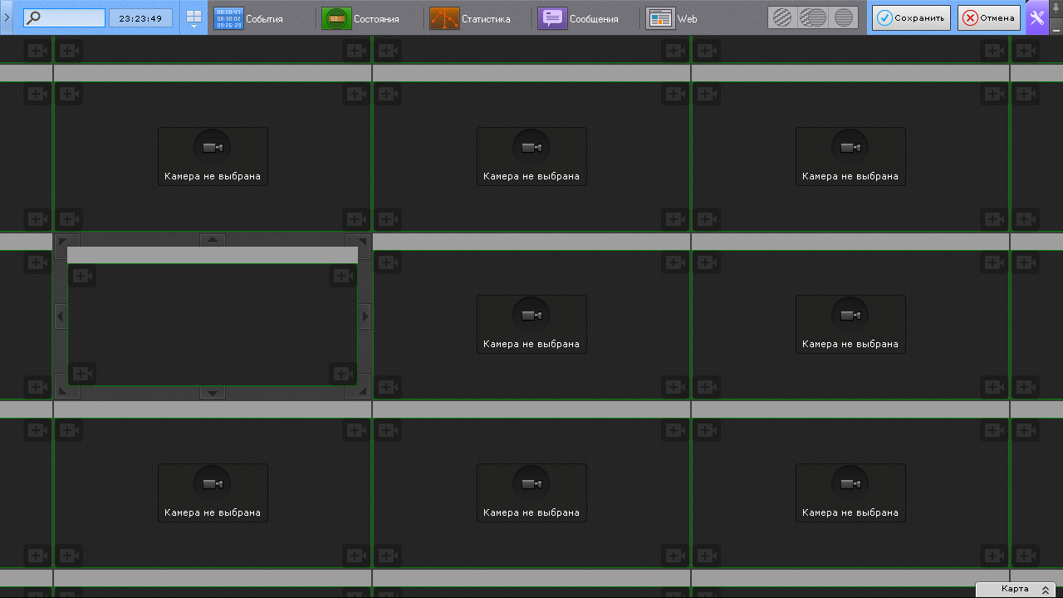Open the green Состояния status icon
The width and height of the screenshot is (1063, 598).
(336, 18)
